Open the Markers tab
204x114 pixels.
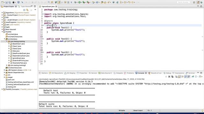pyautogui.click(x=43, y=73)
